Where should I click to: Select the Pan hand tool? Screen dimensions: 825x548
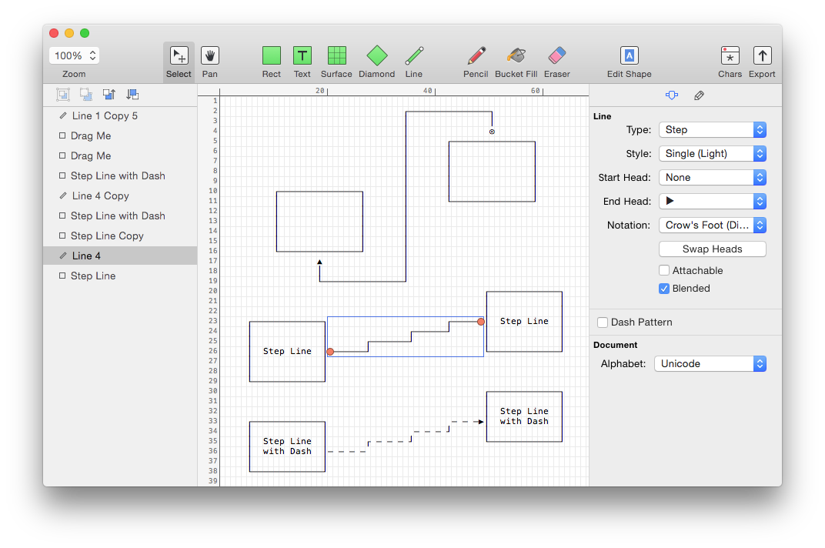coord(210,56)
